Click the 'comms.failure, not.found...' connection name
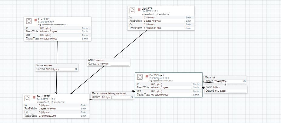281x123 pixels. (x=114, y=93)
